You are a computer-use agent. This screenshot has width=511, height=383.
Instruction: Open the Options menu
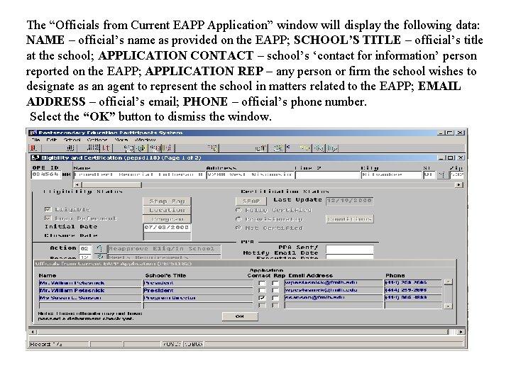tap(97, 140)
